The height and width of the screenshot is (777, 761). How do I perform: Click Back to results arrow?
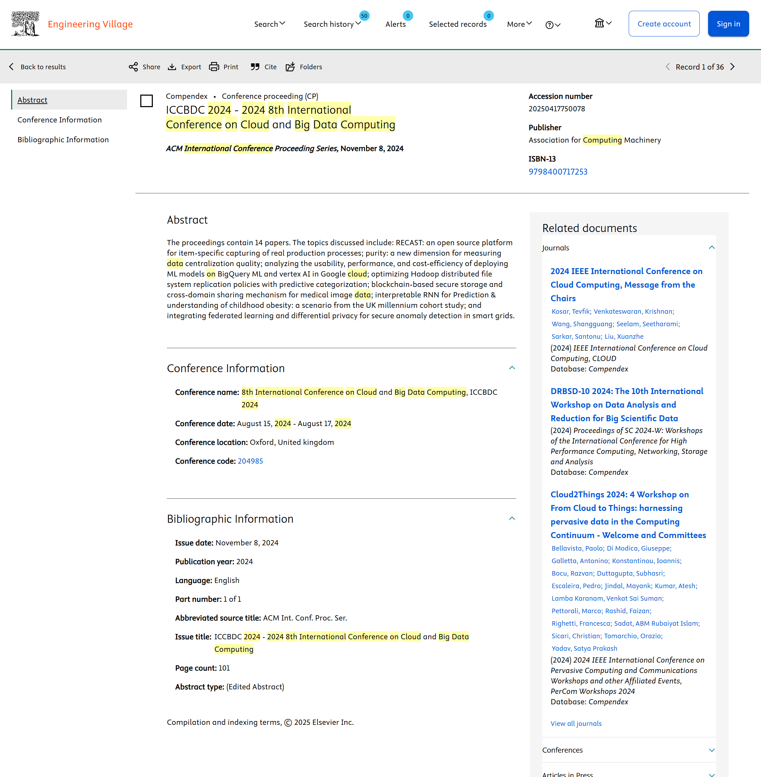click(x=11, y=67)
